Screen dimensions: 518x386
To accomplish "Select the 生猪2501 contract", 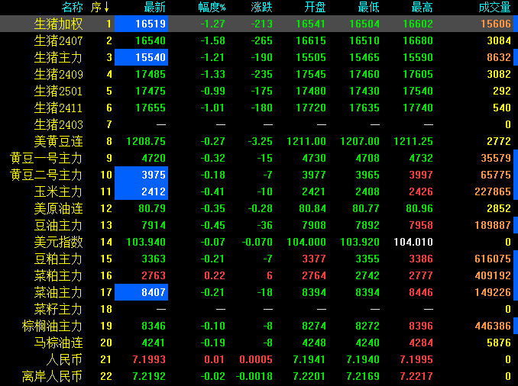I will [58, 91].
